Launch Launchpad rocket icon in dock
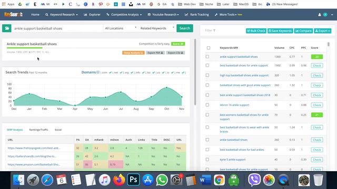337x189 pixels. tap(33, 180)
